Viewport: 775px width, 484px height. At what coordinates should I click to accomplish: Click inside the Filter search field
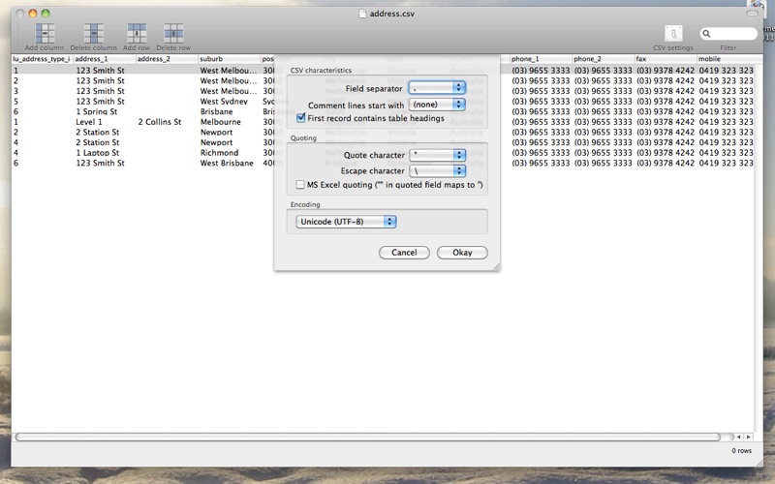pyautogui.click(x=727, y=34)
